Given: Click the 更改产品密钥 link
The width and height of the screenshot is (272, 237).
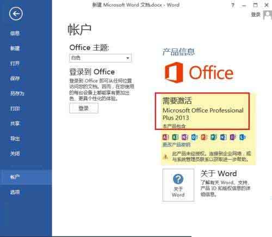Looking at the screenshot, I should (176, 145).
